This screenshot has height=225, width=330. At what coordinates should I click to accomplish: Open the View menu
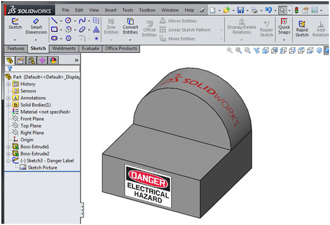(x=94, y=10)
